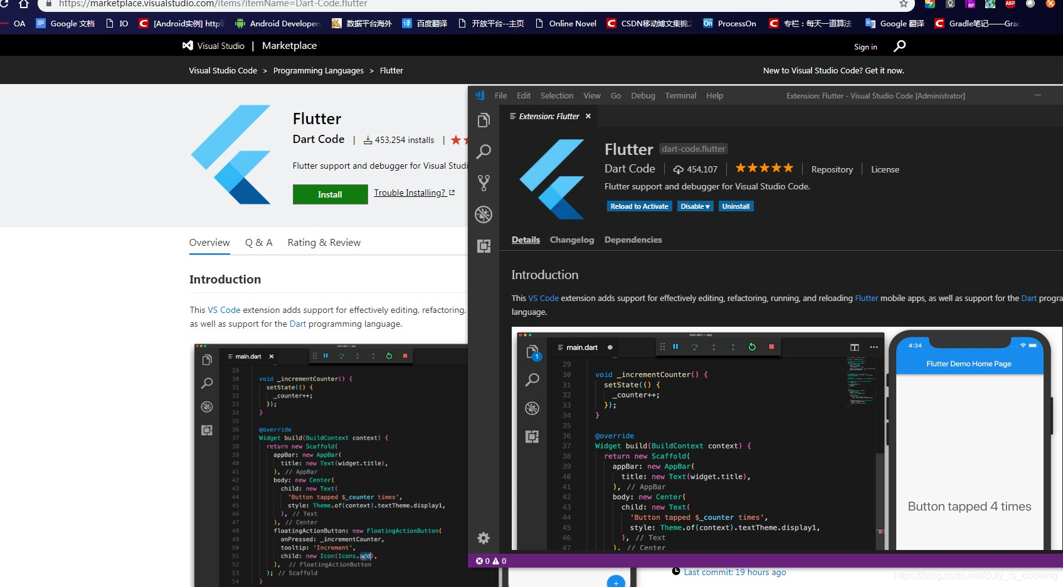Click the Dart Code publisher in VS Code
The width and height of the screenshot is (1063, 587).
[630, 169]
